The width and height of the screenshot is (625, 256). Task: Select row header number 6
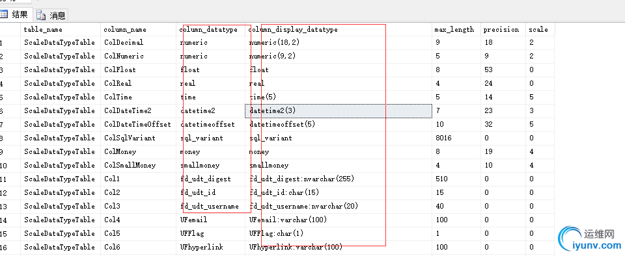pyautogui.click(x=10, y=110)
